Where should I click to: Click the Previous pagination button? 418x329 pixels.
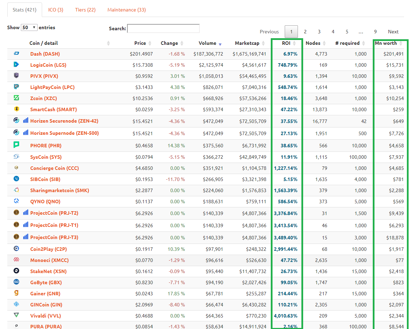[269, 32]
